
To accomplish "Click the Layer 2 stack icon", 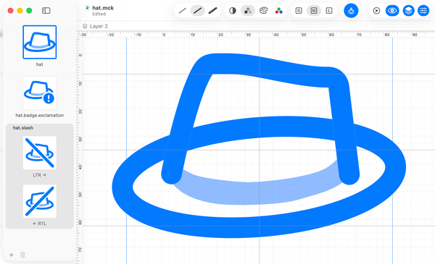I will tap(85, 26).
